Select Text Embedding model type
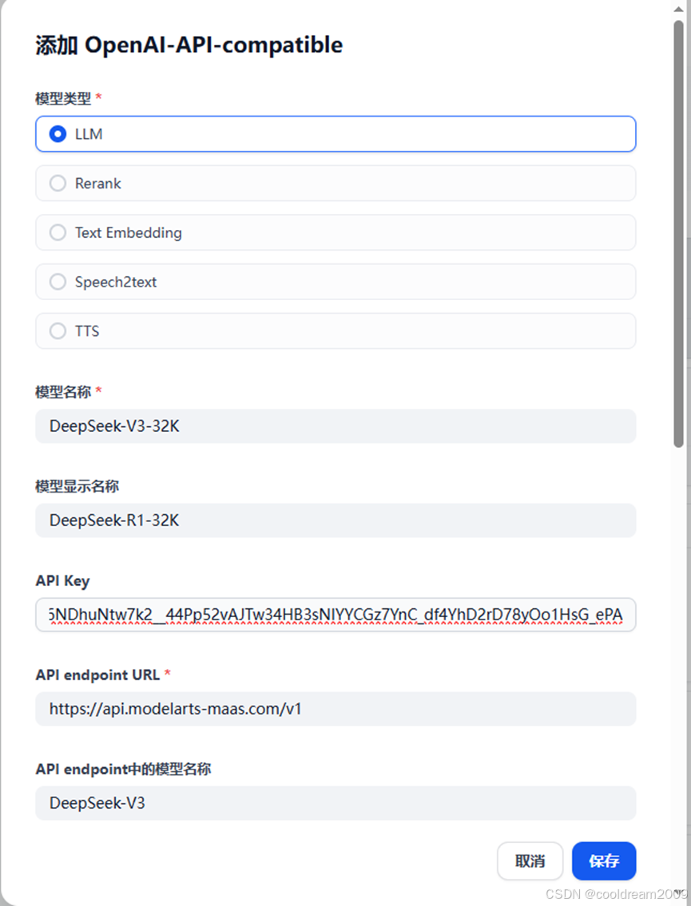The width and height of the screenshot is (691, 906). 336,232
